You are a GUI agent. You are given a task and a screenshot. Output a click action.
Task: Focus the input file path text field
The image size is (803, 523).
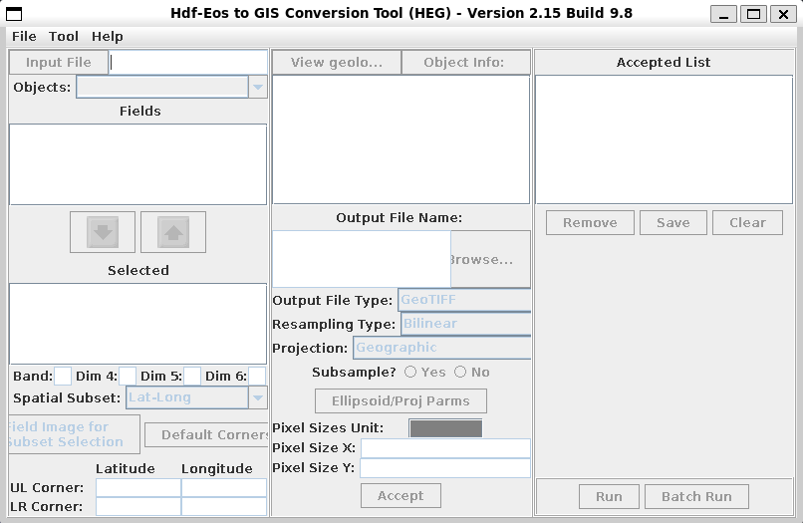point(188,62)
